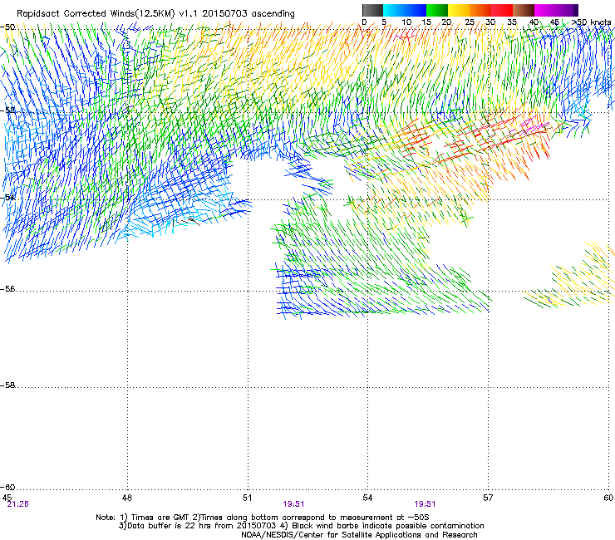
Task: Click the latitude label '-54'
Action: pos(7,198)
